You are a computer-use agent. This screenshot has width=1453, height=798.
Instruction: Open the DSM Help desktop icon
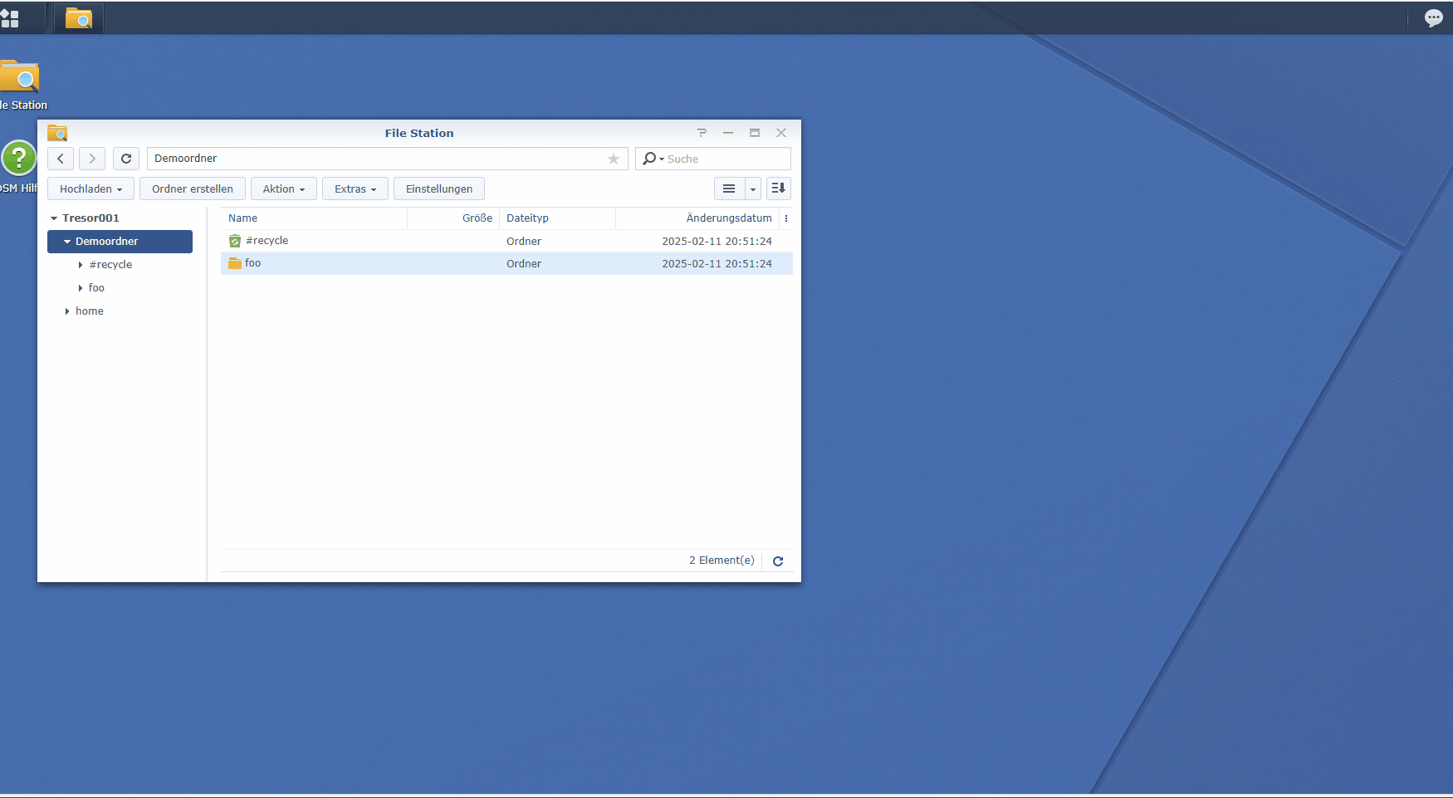19,158
